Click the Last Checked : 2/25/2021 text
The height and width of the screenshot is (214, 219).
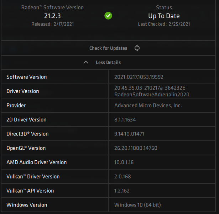tap(164, 24)
